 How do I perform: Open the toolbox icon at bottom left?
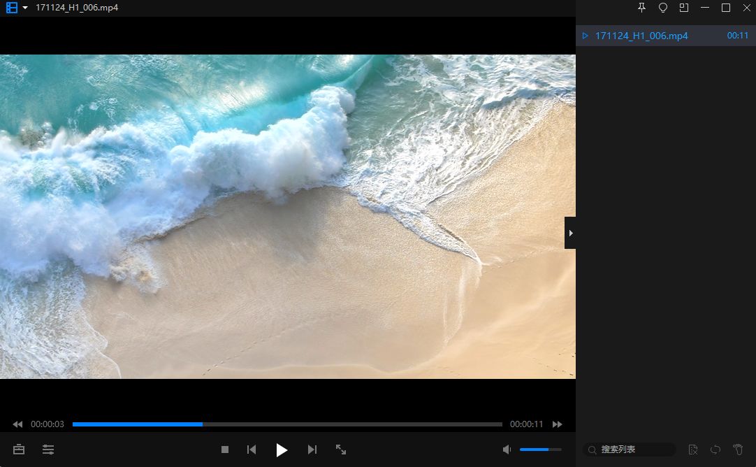click(x=19, y=450)
